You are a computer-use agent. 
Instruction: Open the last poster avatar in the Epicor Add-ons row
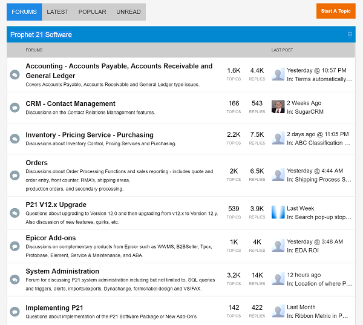[278, 246]
